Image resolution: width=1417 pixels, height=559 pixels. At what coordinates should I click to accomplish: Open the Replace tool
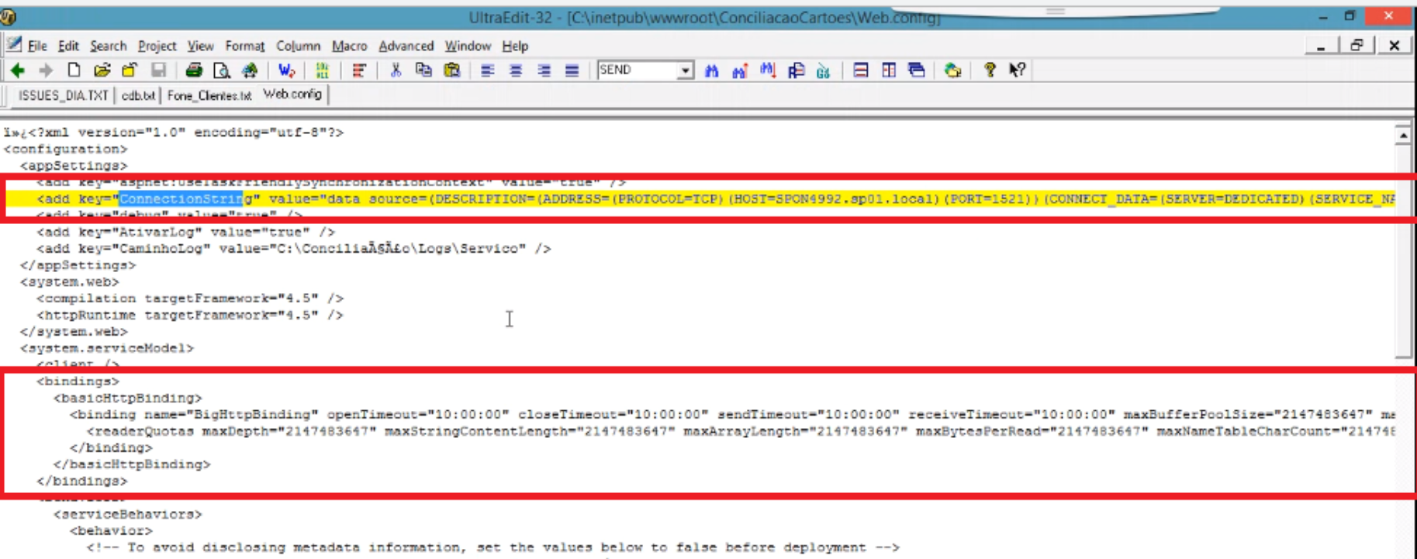click(796, 71)
